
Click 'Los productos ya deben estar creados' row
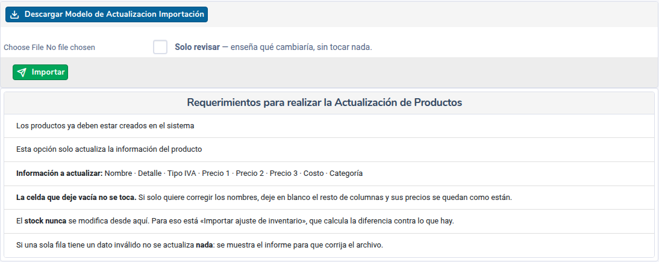tap(329, 126)
